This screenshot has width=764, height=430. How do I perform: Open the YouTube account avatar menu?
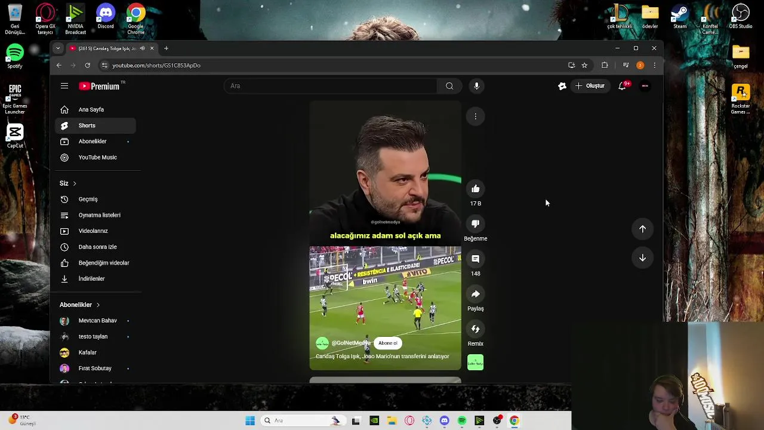(x=645, y=86)
